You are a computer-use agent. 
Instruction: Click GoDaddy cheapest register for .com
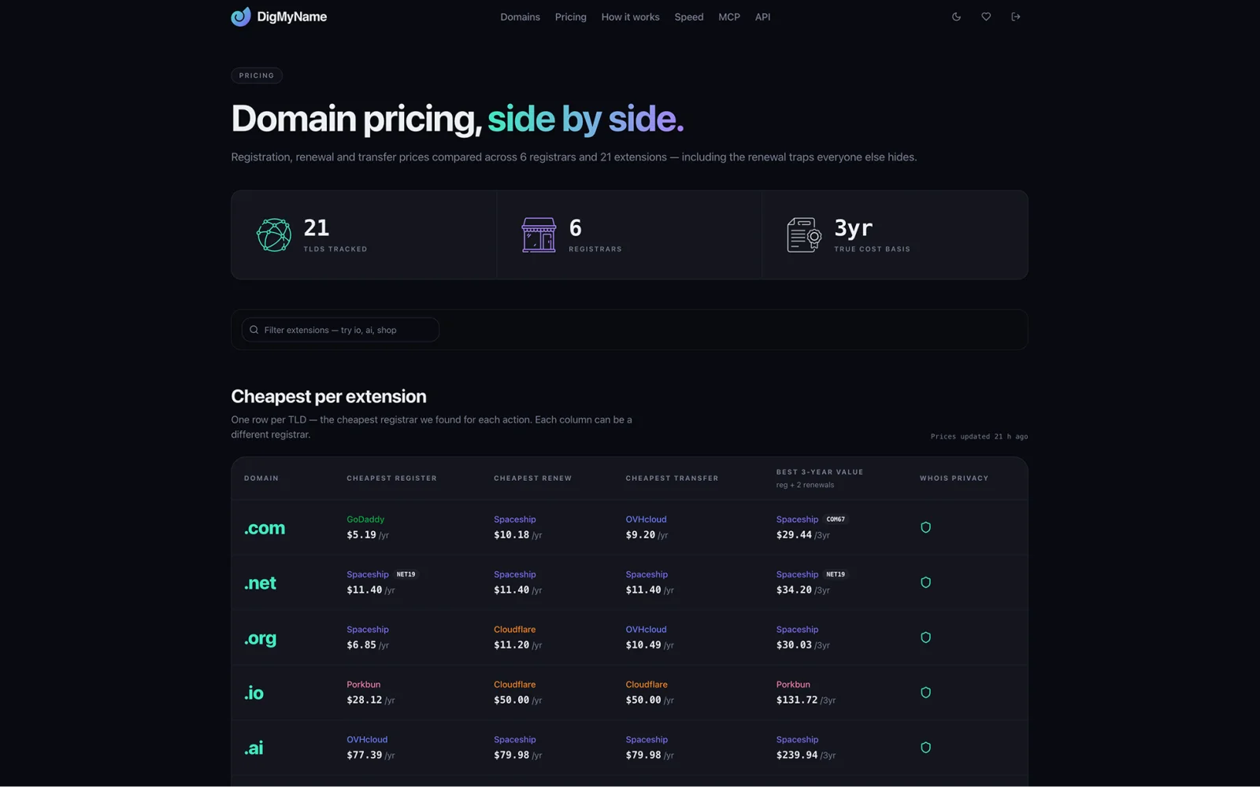(365, 519)
